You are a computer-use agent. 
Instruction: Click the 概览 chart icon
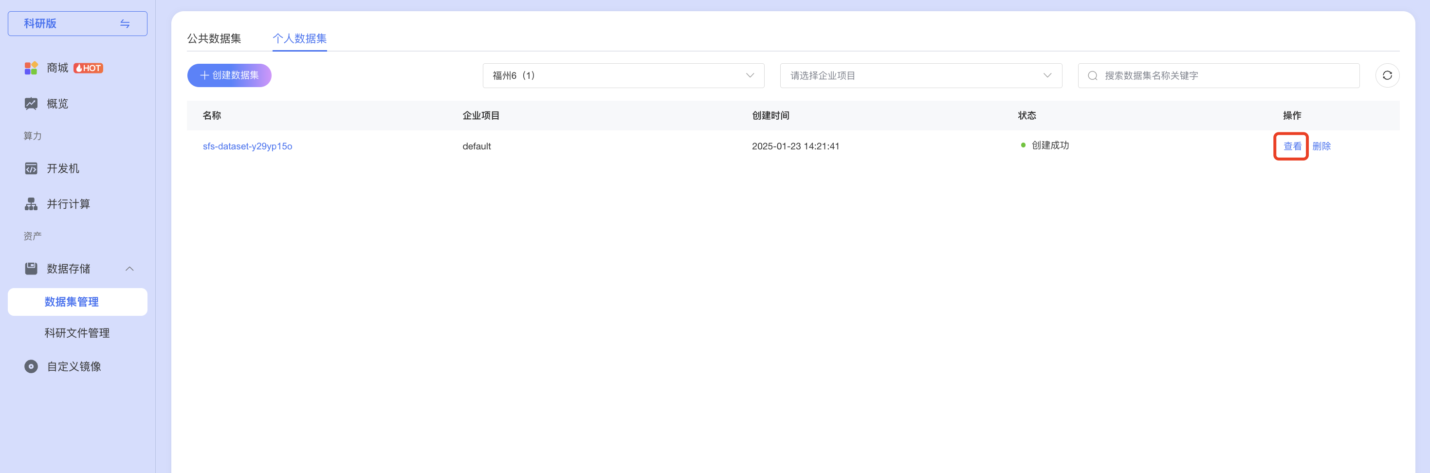(31, 104)
